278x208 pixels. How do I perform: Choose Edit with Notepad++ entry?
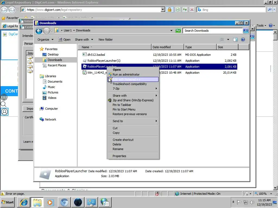click(133, 79)
